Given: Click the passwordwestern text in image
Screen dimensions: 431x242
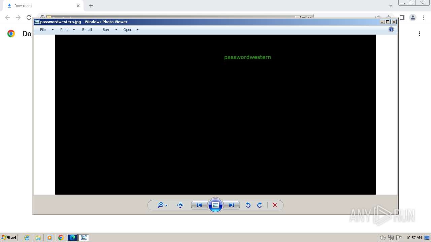Looking at the screenshot, I should (x=247, y=57).
